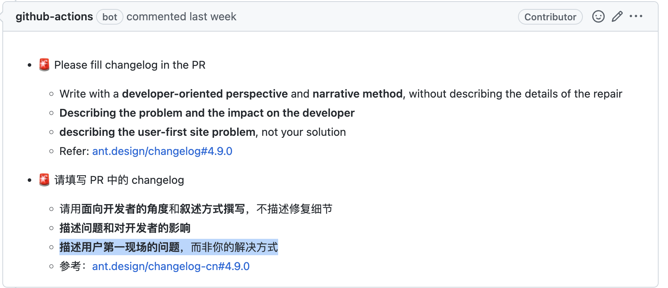Open the ant.design/changelog-cn#4.9.0 link
The height and width of the screenshot is (288, 668).
click(x=171, y=266)
